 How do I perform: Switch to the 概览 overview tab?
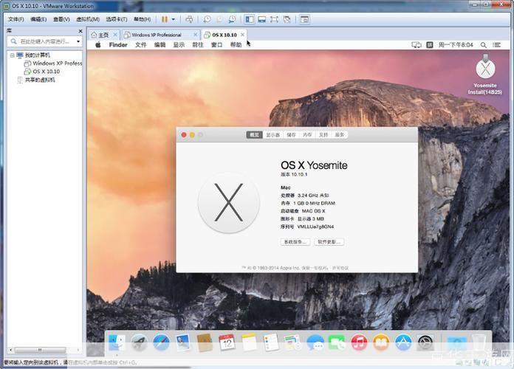coord(254,135)
